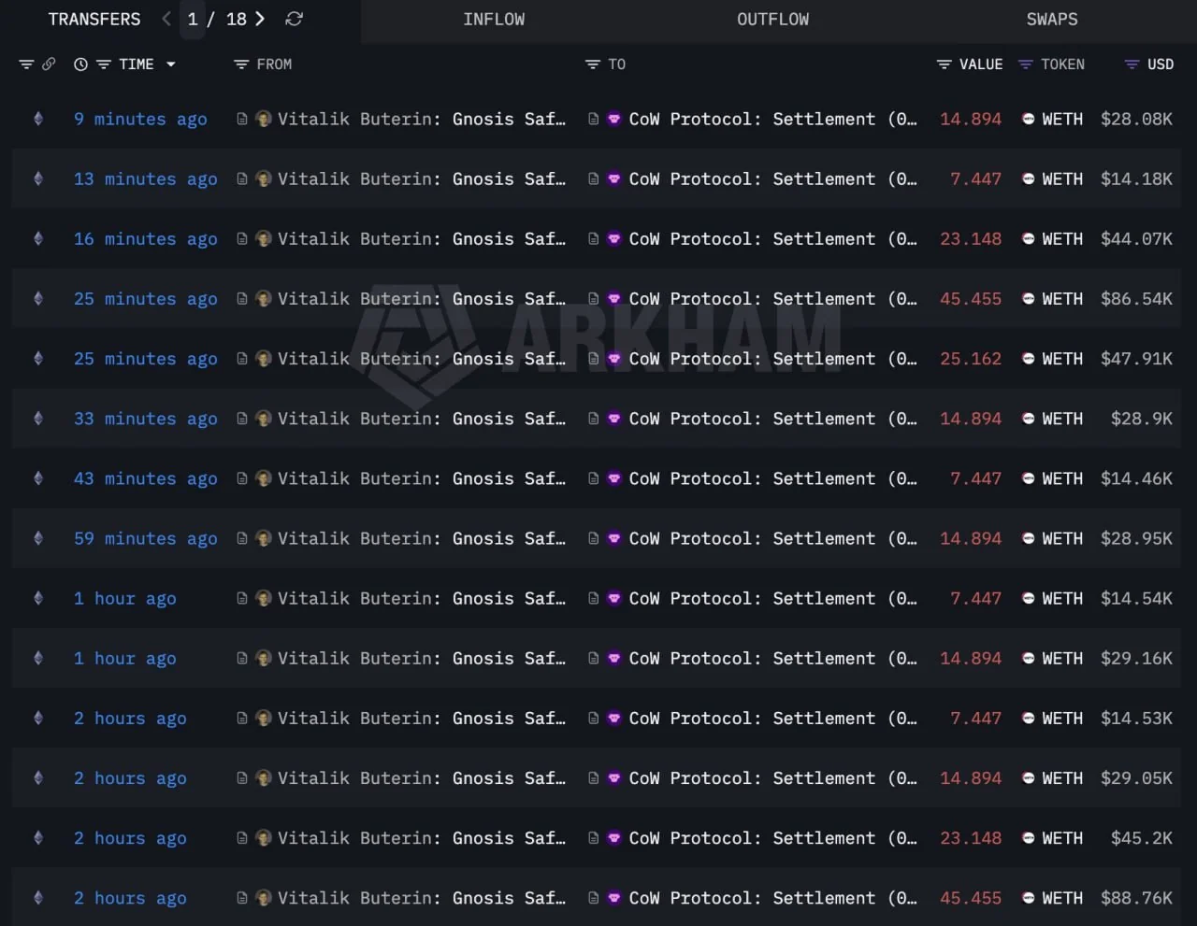Viewport: 1197px width, 926px height.
Task: Open the TIME sort dropdown arrow
Action: (171, 64)
